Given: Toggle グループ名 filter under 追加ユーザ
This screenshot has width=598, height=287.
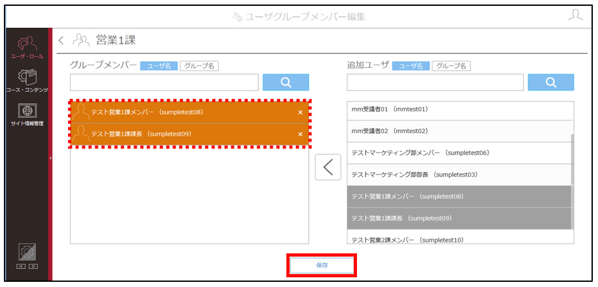Looking at the screenshot, I should coord(451,66).
